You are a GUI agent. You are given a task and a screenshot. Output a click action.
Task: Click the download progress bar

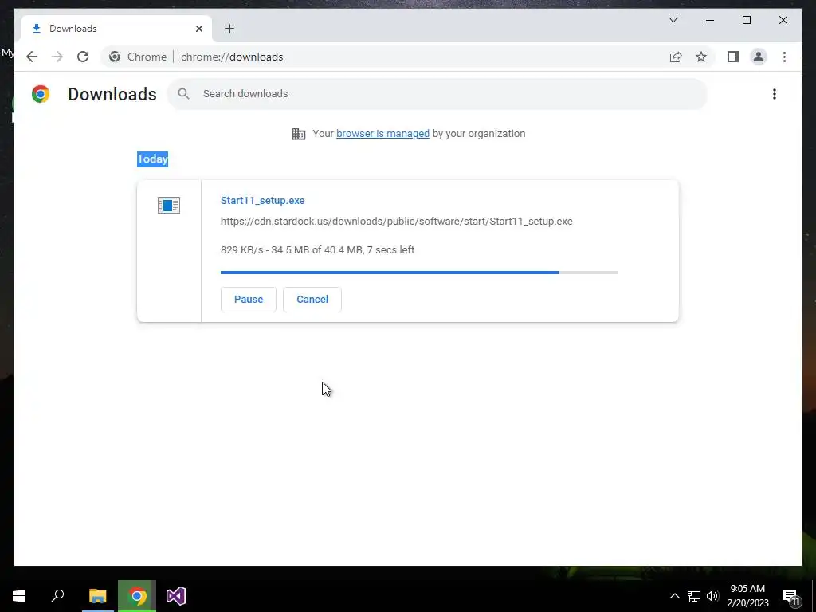click(419, 273)
